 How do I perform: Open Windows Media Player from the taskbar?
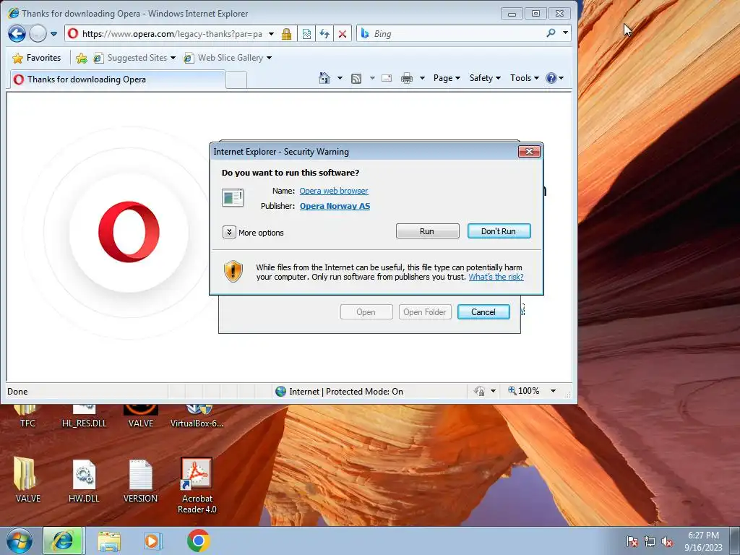coord(153,541)
